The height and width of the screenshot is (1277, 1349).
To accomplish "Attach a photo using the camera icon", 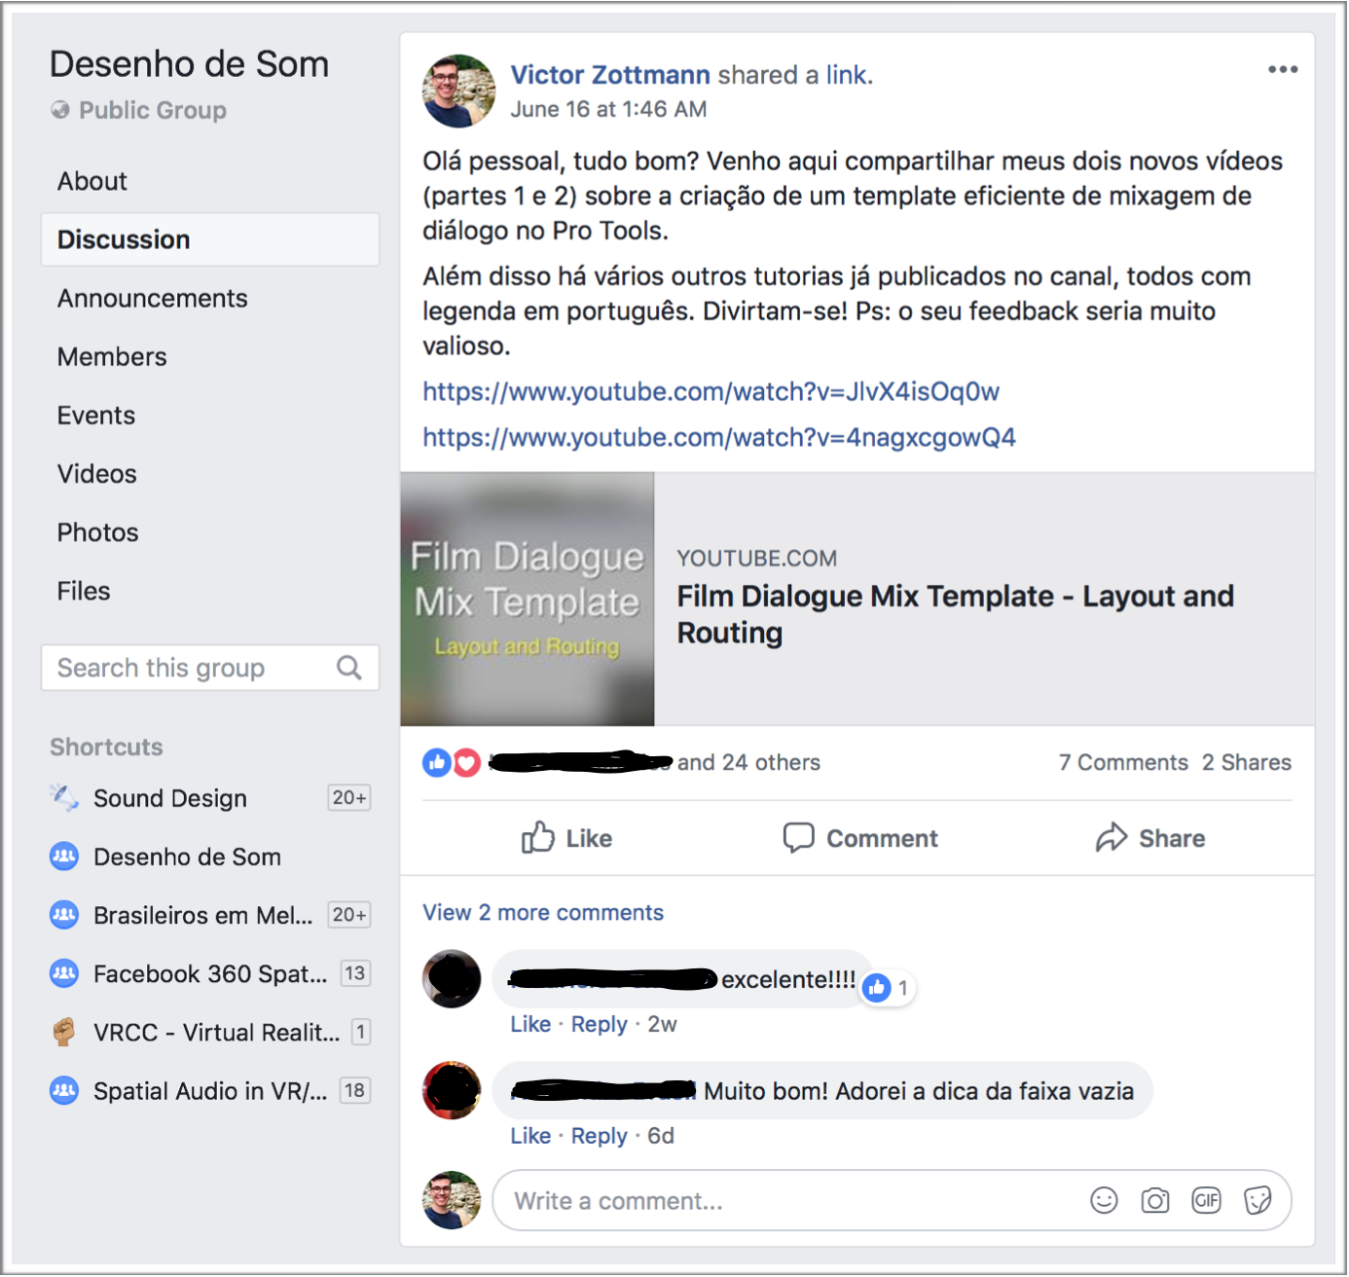I will click(1155, 1200).
